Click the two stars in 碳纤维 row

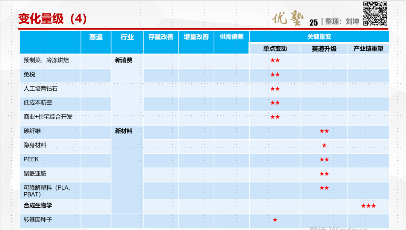pos(324,131)
